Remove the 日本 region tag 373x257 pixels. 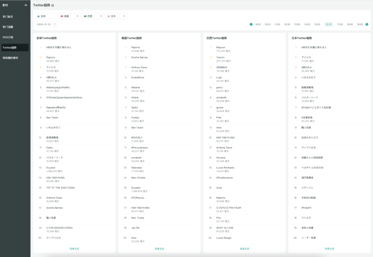124,16
